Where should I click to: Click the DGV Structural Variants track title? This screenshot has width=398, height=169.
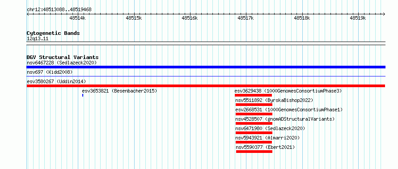pyautogui.click(x=63, y=57)
